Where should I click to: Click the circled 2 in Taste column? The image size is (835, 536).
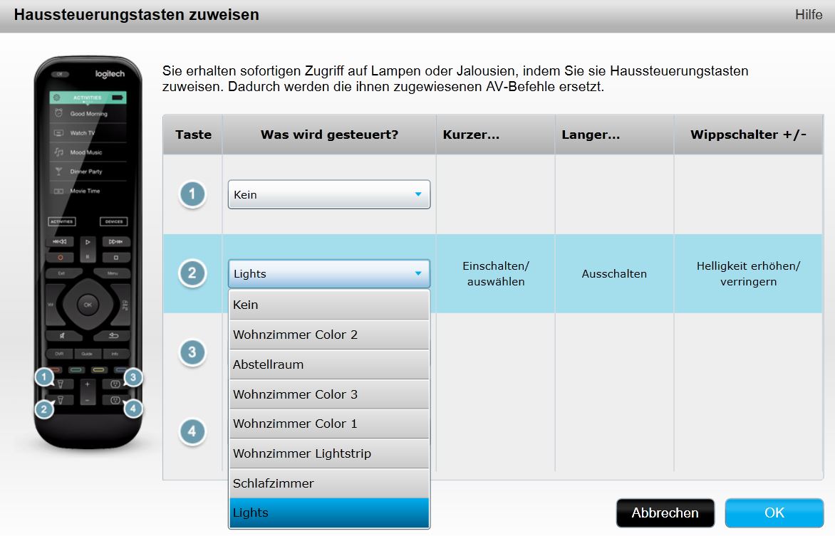point(192,273)
